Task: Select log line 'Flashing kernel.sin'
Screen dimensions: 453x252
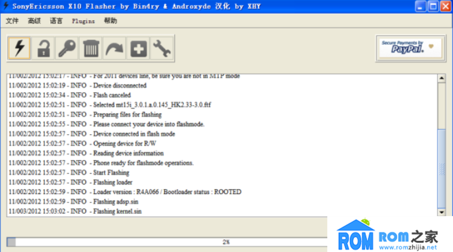Action: 75,212
